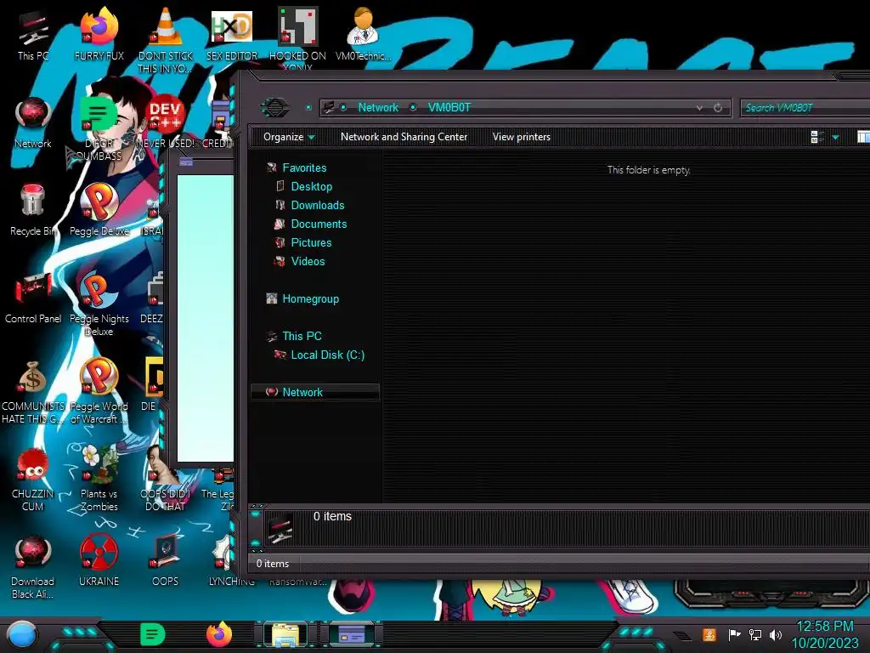Open the Organize dropdown menu

pyautogui.click(x=289, y=137)
